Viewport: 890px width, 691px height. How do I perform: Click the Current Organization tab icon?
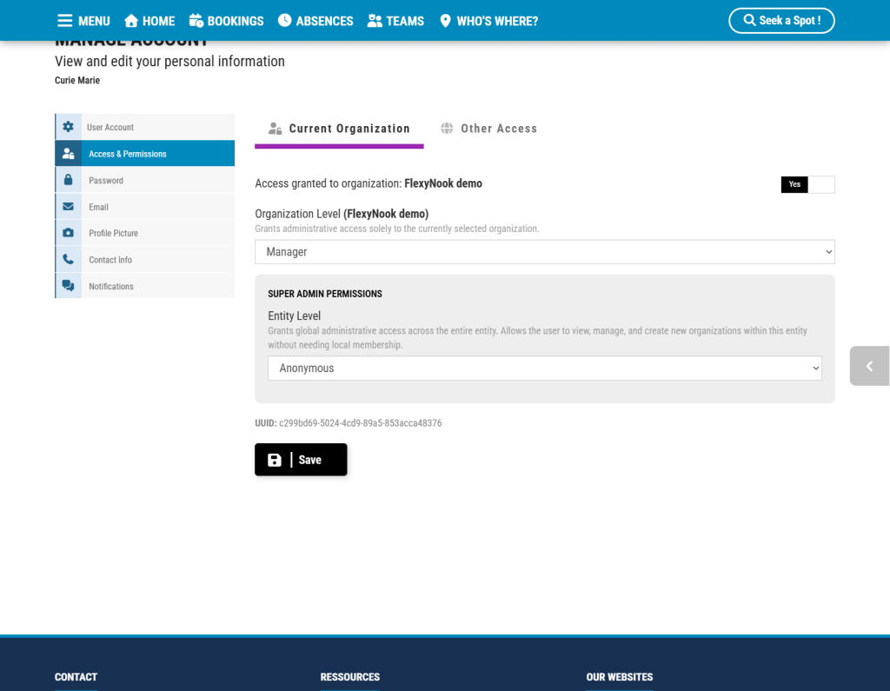(x=276, y=129)
